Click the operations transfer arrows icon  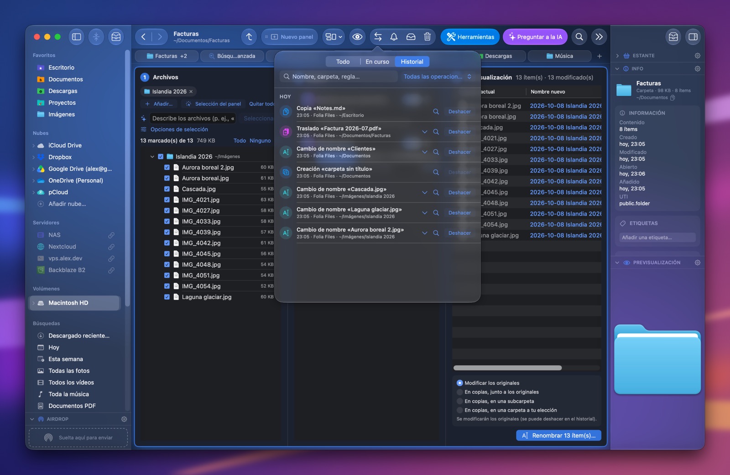[378, 37]
